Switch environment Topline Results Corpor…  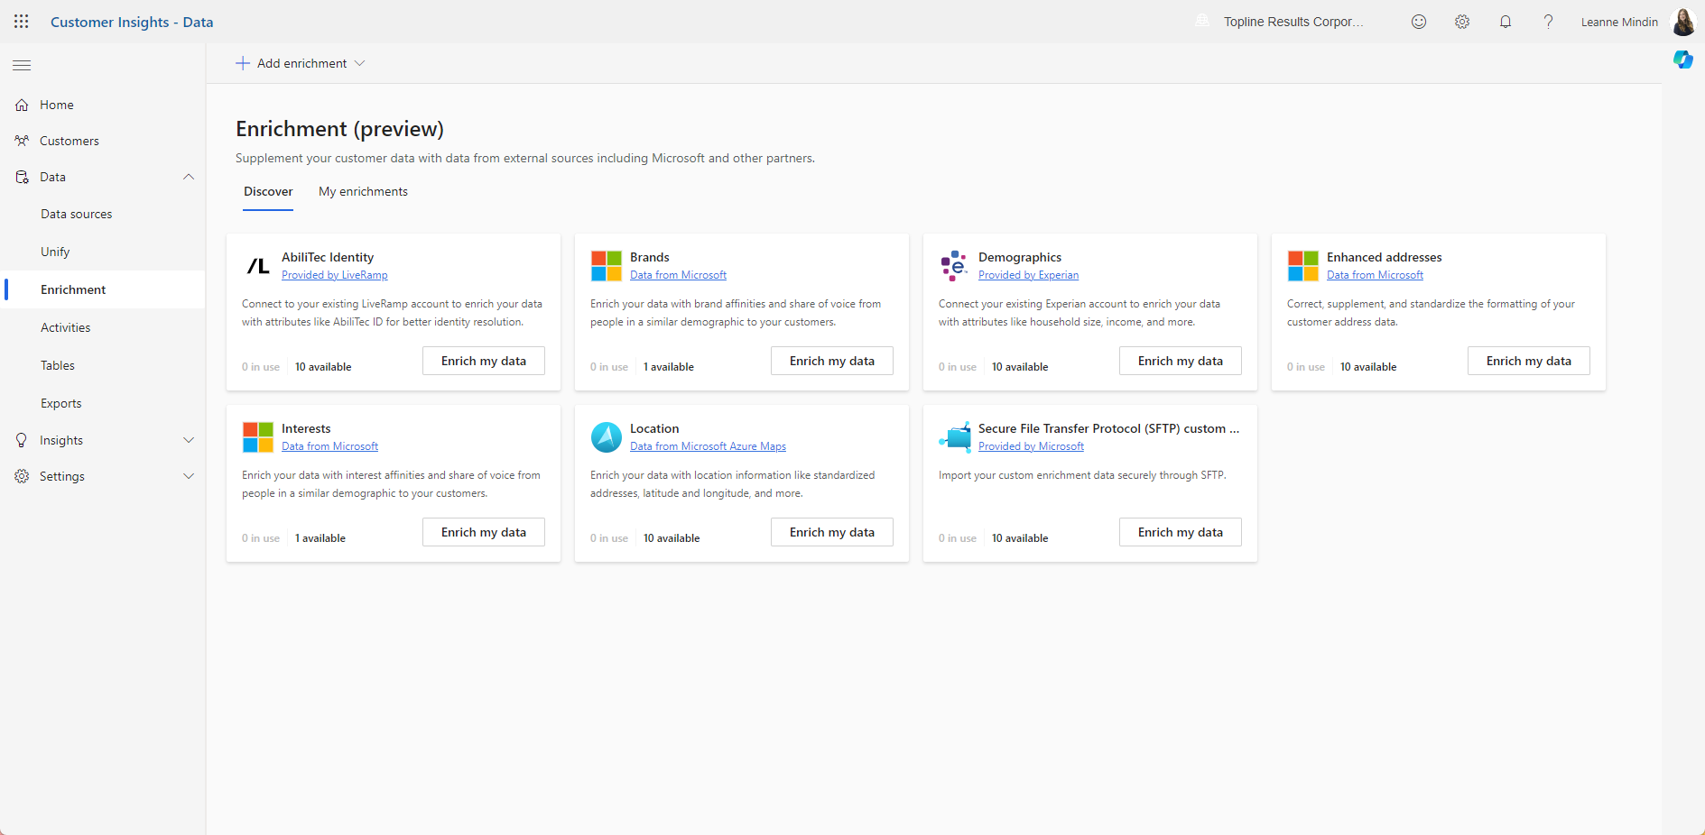pos(1293,22)
